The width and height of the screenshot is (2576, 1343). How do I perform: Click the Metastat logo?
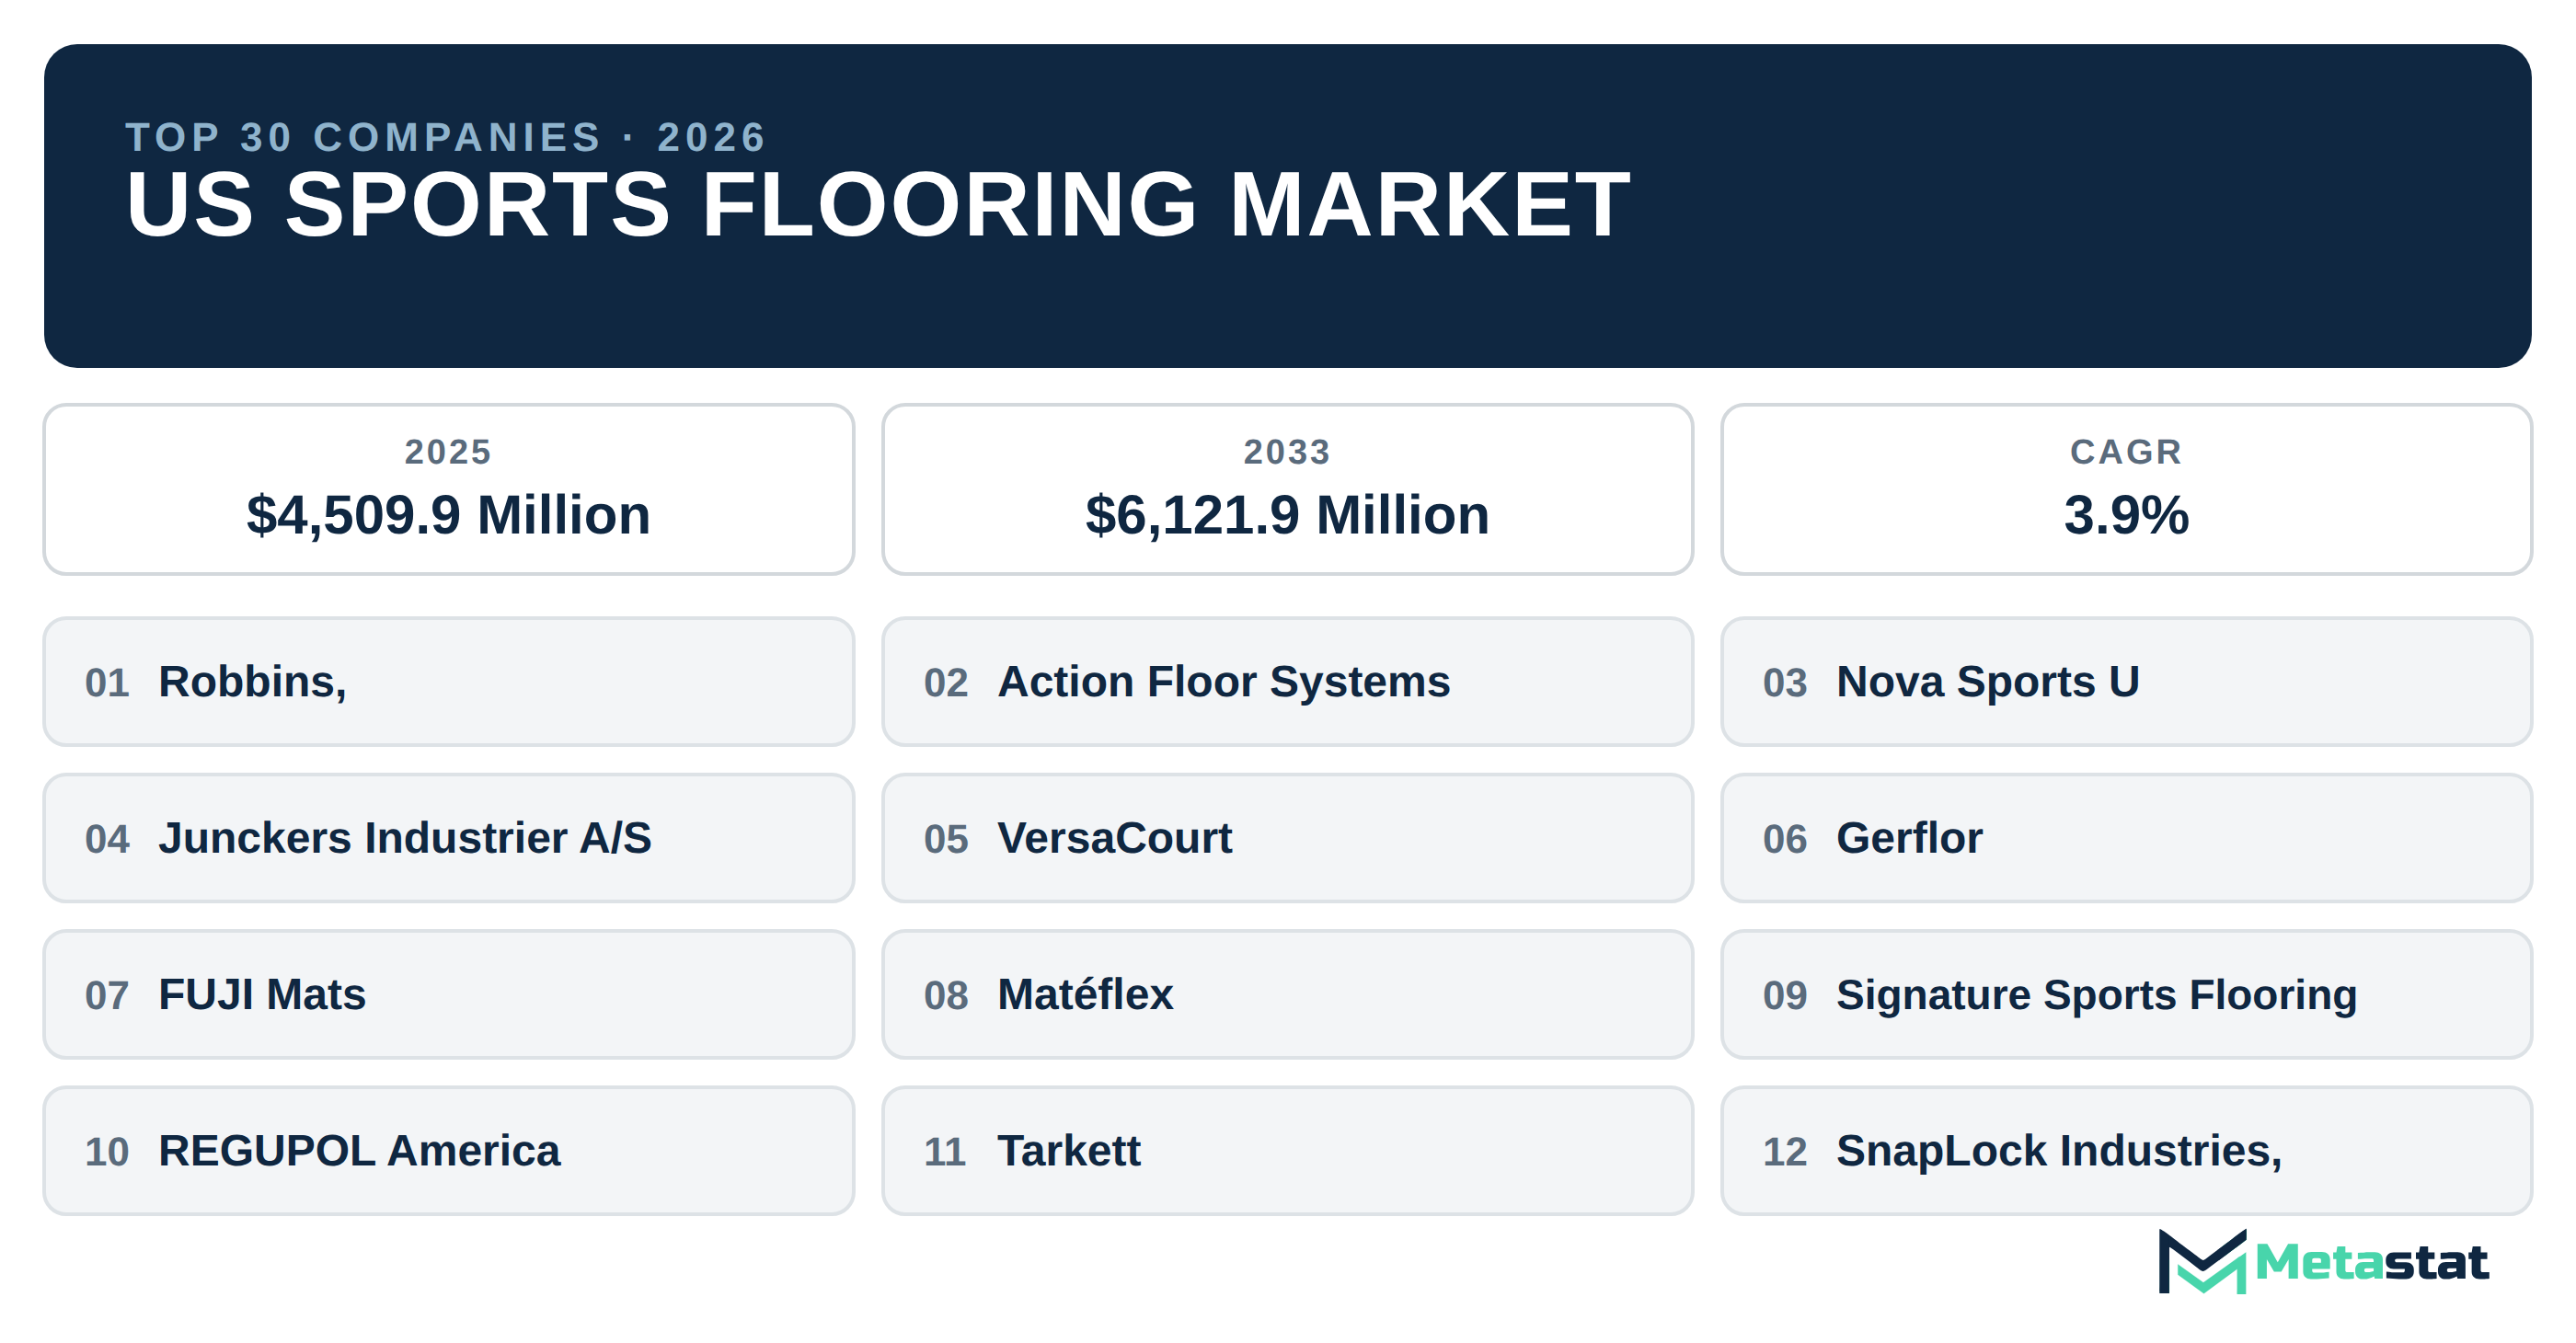(2322, 1261)
